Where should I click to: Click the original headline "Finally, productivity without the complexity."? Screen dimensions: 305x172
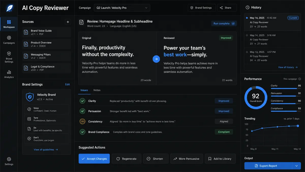pos(108,51)
